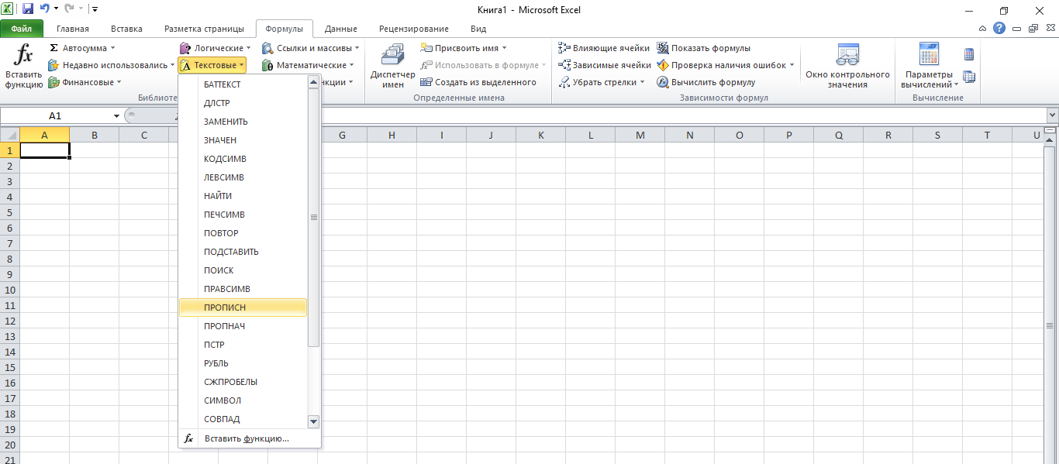
Task: Choose ПРОПИСН from the text functions list
Action: [x=243, y=308]
